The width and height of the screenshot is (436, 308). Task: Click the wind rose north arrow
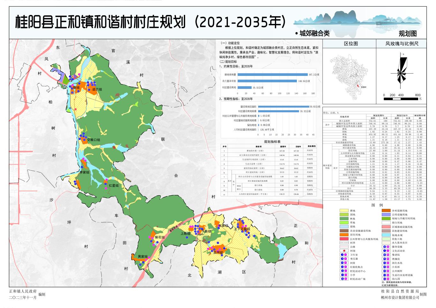tap(403, 70)
